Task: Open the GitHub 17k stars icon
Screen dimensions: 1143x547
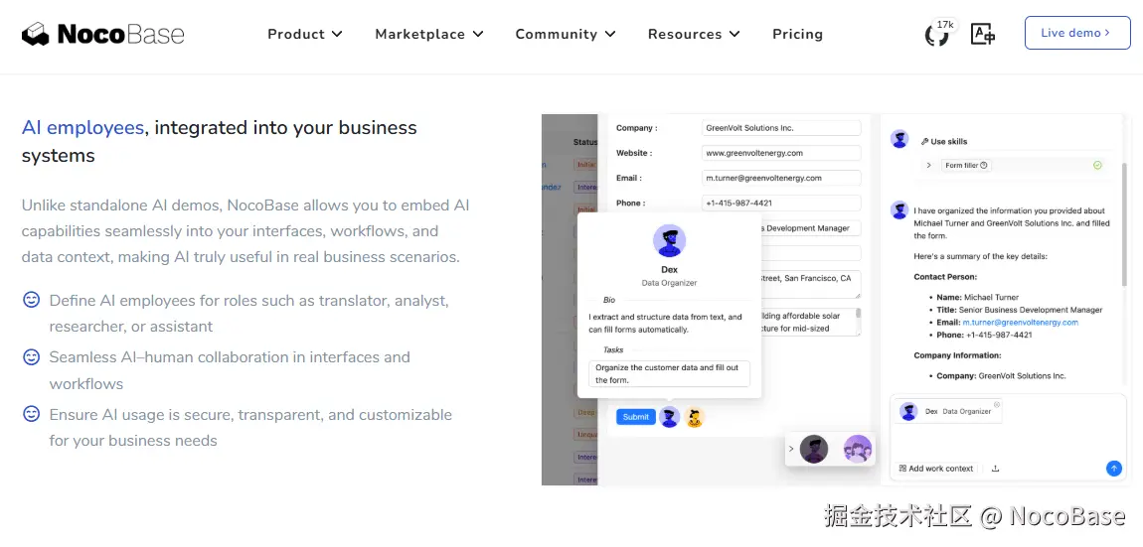Action: pos(937,35)
